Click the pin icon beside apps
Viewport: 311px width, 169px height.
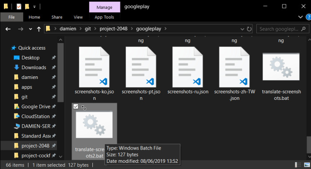coord(54,87)
